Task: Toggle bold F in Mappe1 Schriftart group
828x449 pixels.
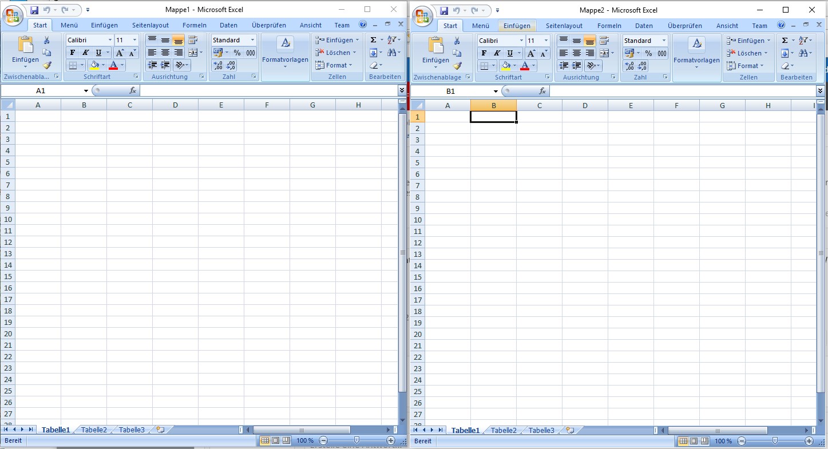Action: pos(73,53)
